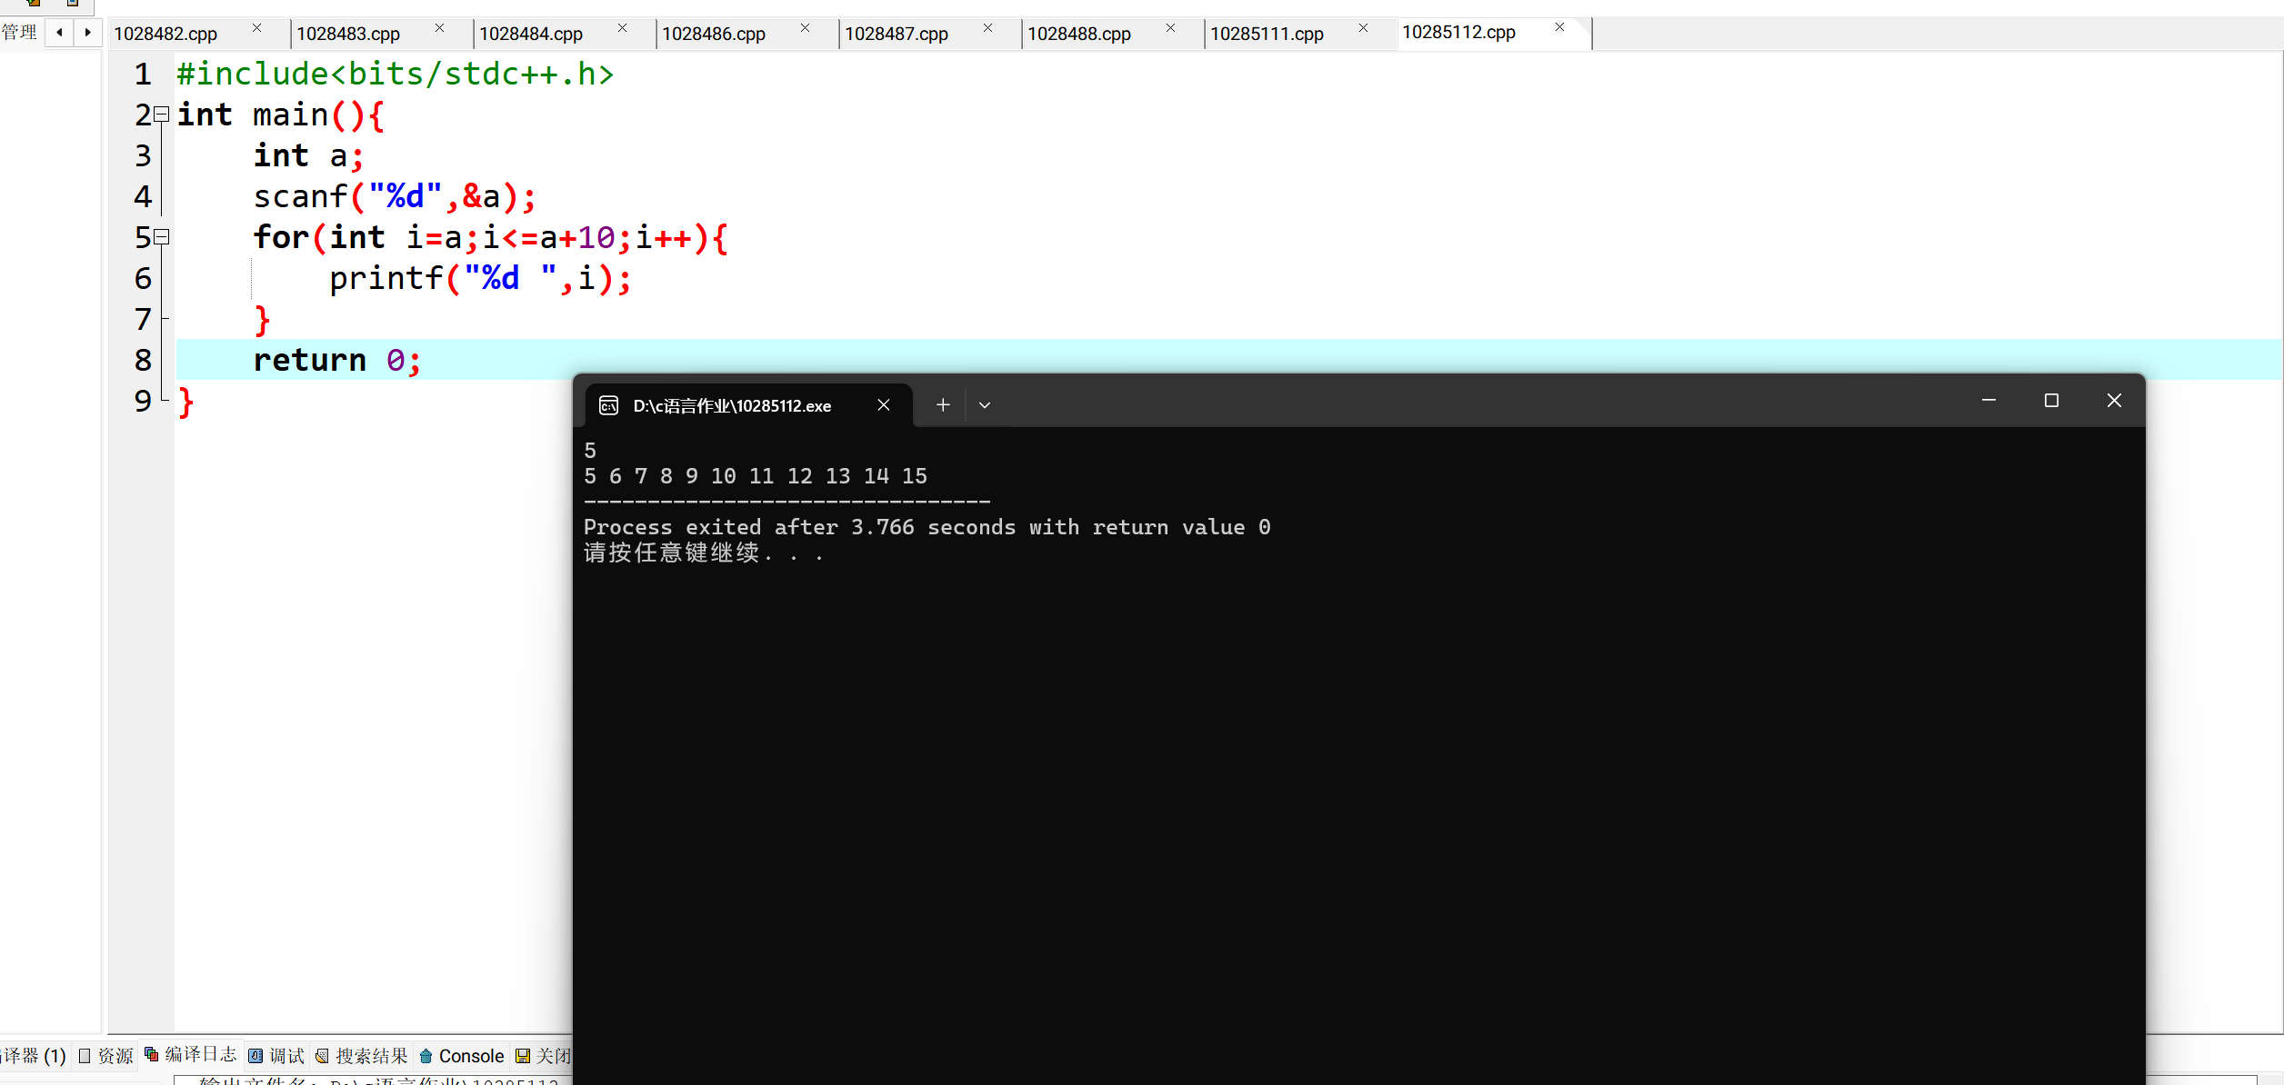Switch to the 1028486.cpp tab

click(x=714, y=35)
